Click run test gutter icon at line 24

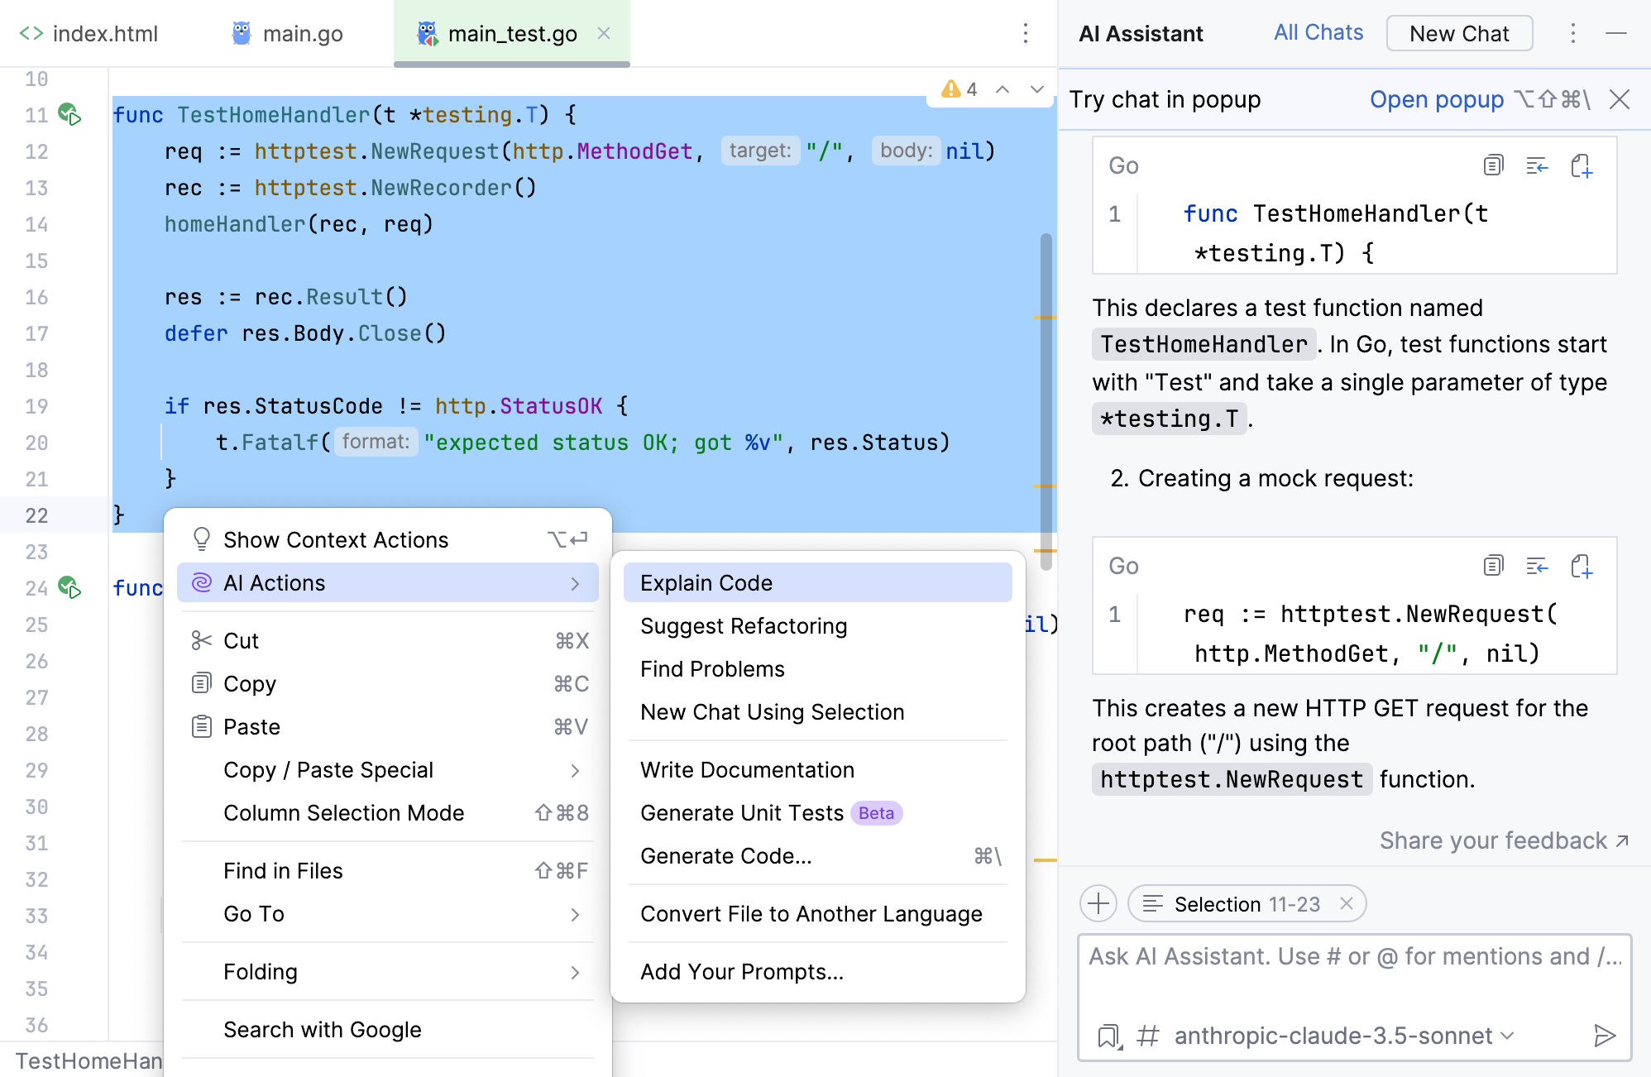tap(69, 588)
